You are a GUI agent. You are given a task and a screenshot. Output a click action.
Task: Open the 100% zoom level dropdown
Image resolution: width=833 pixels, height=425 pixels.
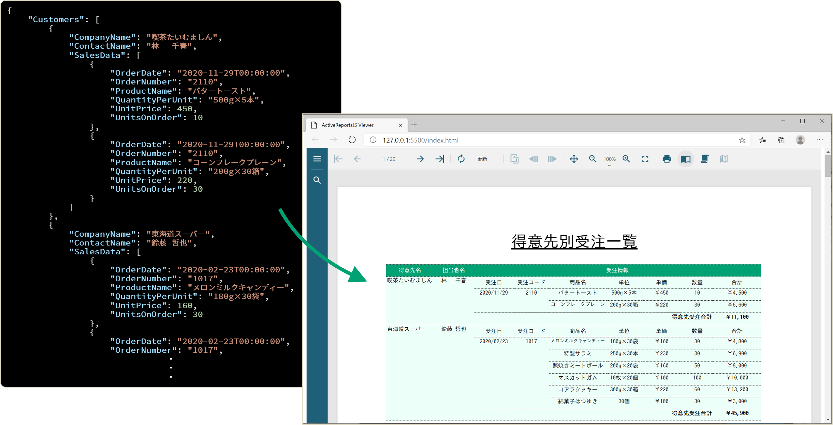(x=609, y=159)
